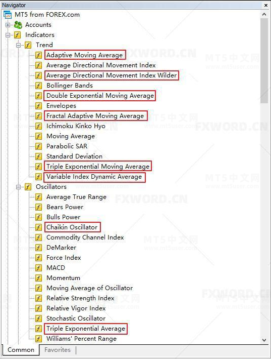The height and width of the screenshot is (359, 271).
Task: Close the Navigator panel
Action: (266, 5)
